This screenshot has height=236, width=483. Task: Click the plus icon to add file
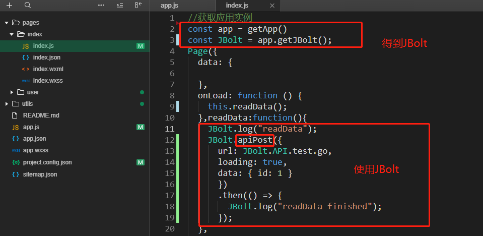[10, 5]
